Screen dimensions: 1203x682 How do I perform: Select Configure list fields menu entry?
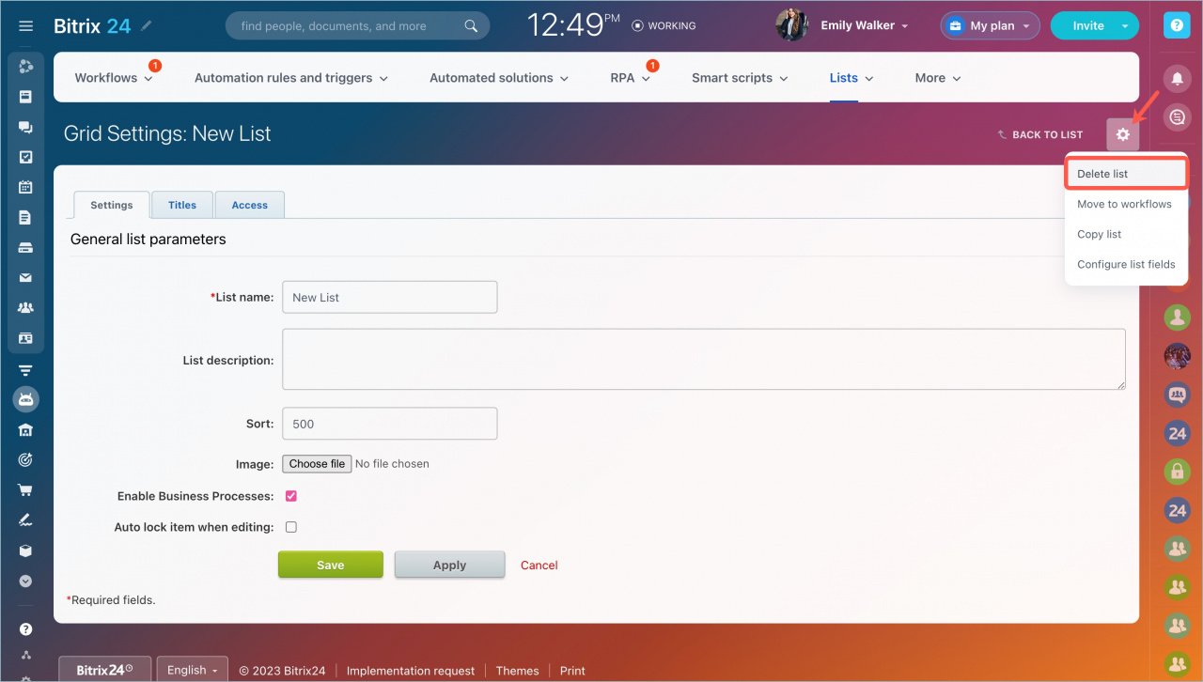(x=1126, y=264)
